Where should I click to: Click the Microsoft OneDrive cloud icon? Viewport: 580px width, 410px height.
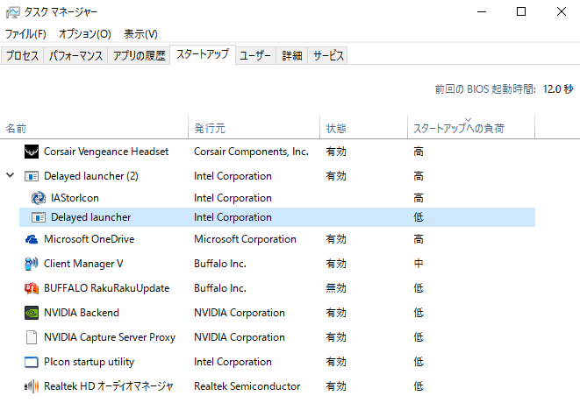click(x=32, y=239)
